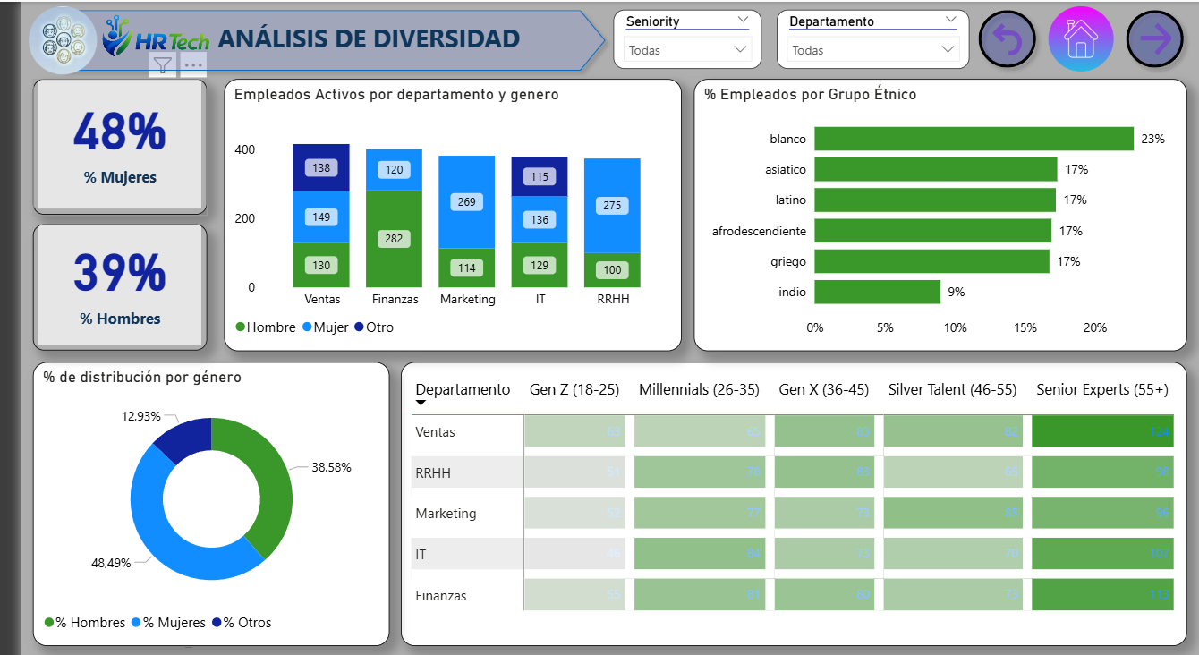
Task: Click title % de distribución por género
Action: tap(142, 378)
